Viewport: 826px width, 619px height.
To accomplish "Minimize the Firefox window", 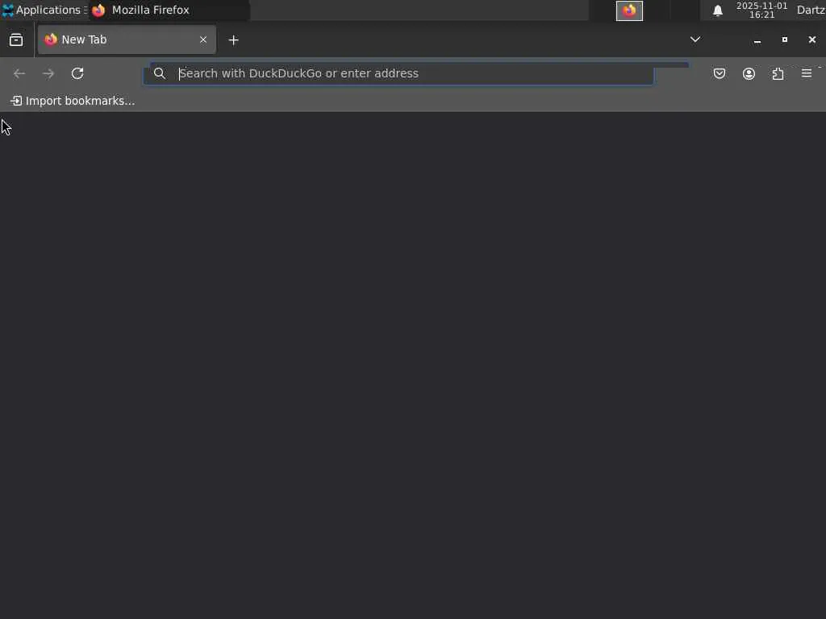I will (757, 40).
